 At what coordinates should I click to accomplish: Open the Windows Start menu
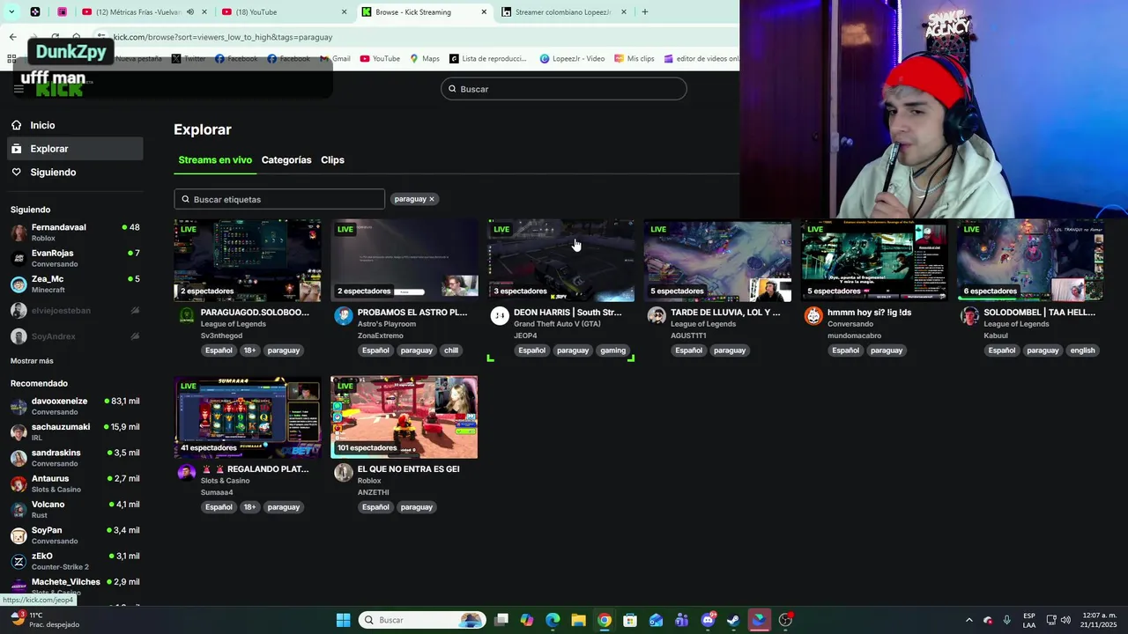coord(344,620)
